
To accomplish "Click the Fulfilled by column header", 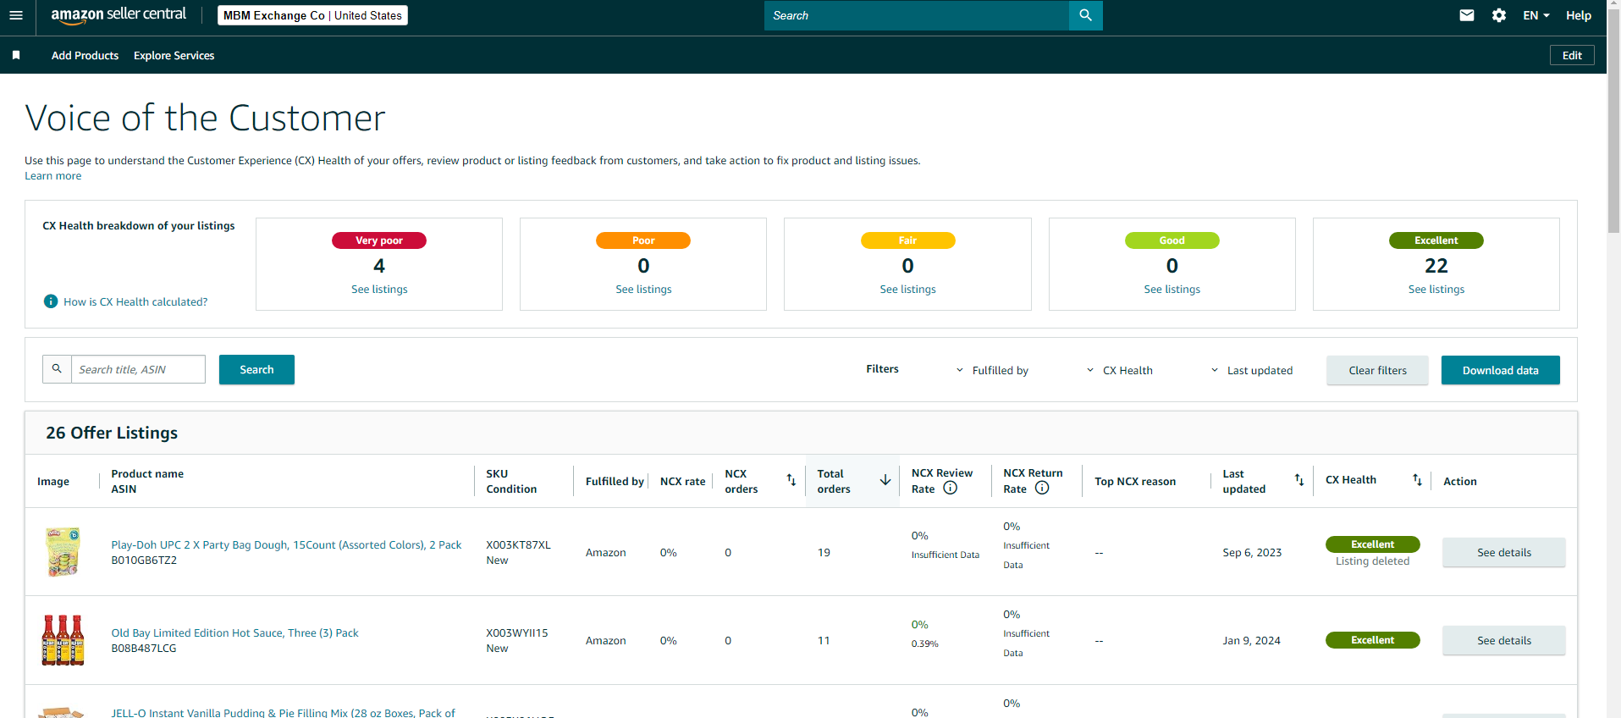I will pos(615,481).
